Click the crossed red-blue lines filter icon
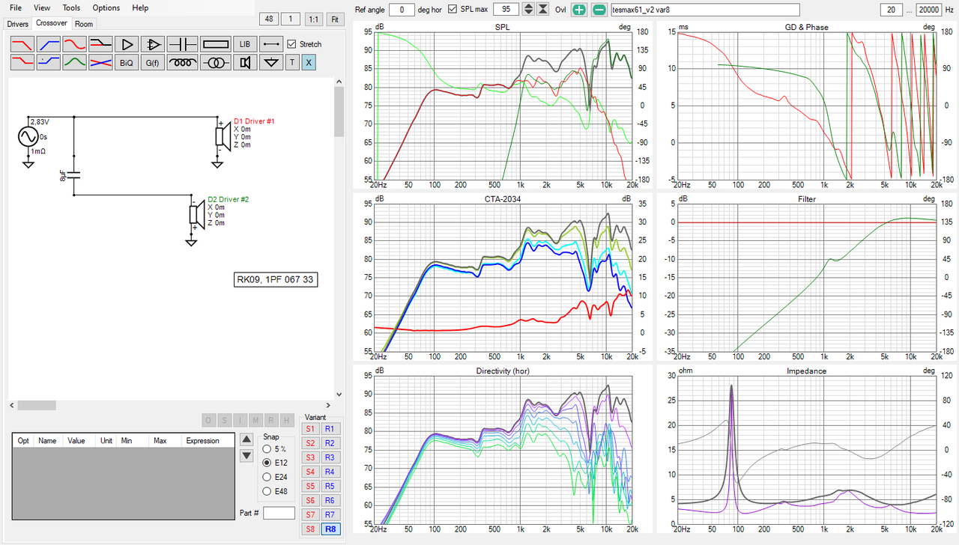The width and height of the screenshot is (959, 545). 100,63
